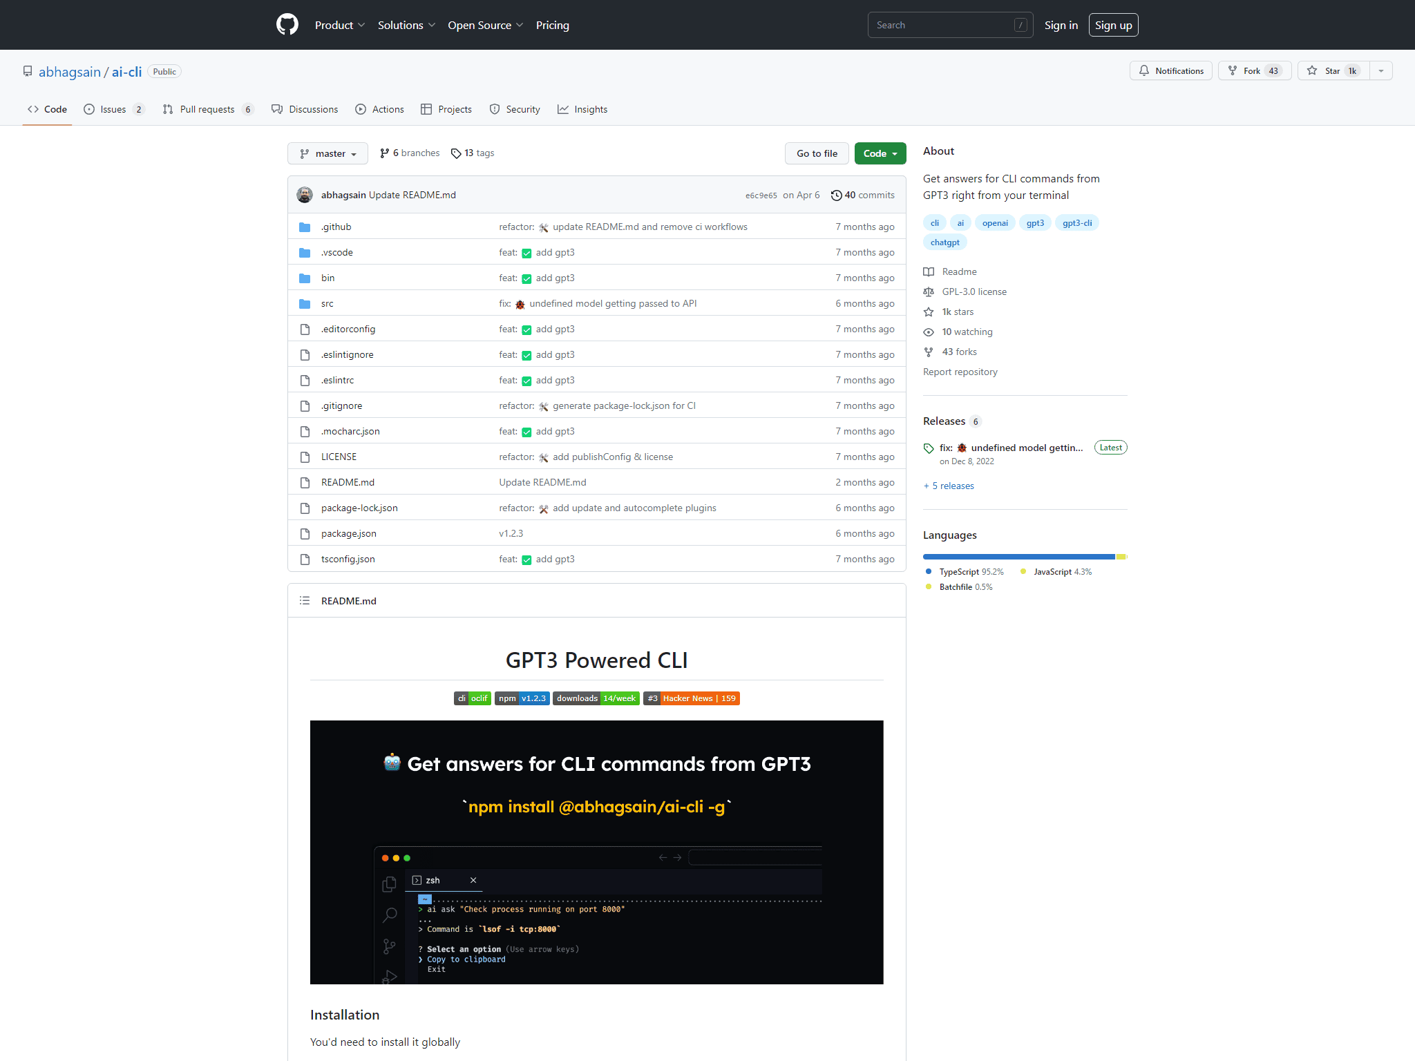Open the README.md file in the list
This screenshot has height=1061, width=1415.
coord(348,482)
